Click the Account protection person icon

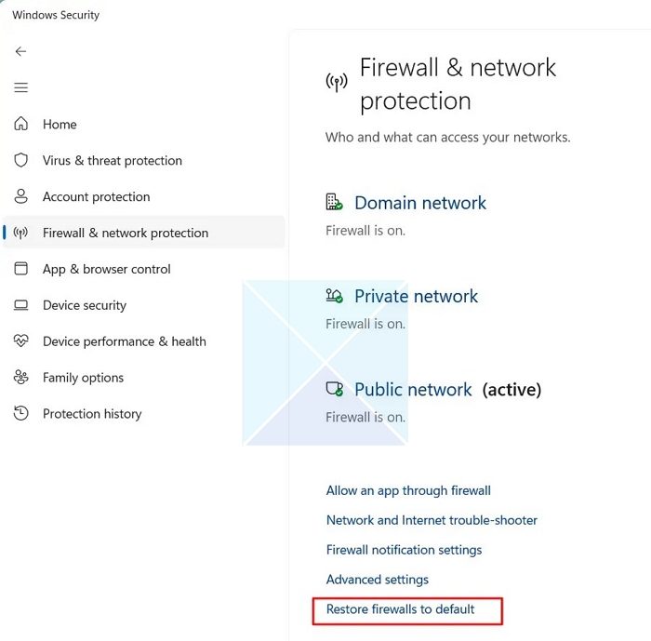point(20,196)
